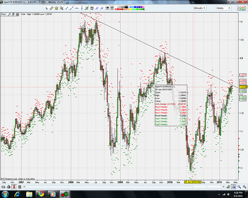
Task: Click the Price panel window icon
Action: pyautogui.click(x=13, y=14)
